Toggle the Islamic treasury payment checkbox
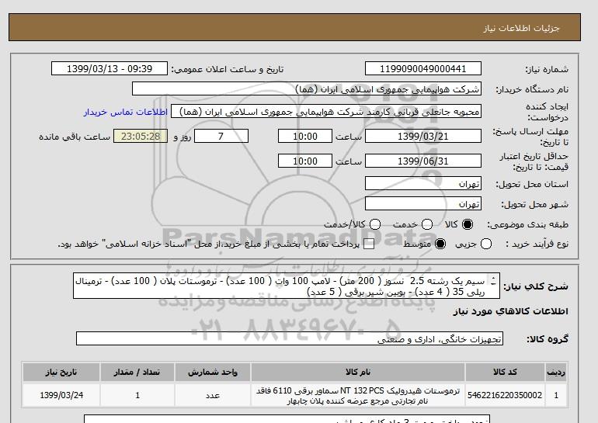The width and height of the screenshot is (598, 423). (x=369, y=244)
